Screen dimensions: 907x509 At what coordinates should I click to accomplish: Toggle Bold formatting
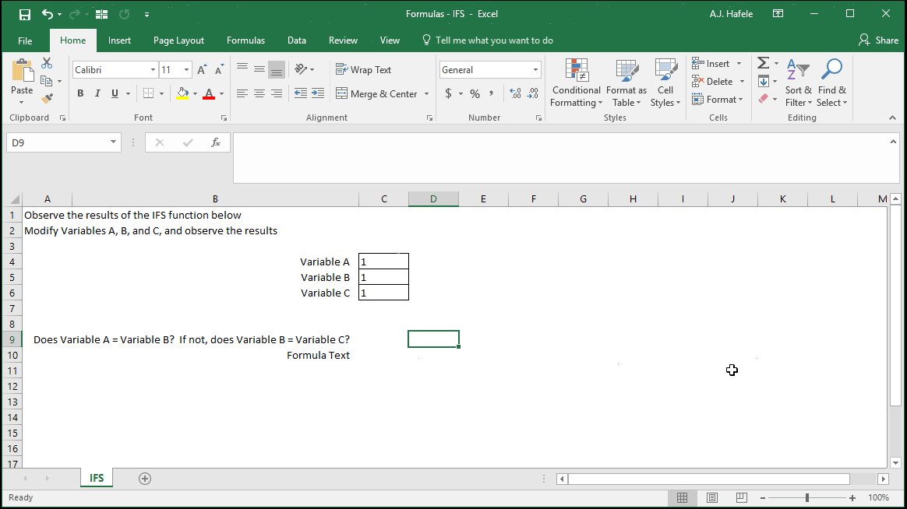tap(80, 93)
